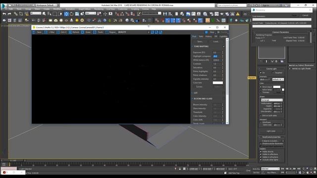Switch to the LightMix tab in frame buffer
Viewport: 317px width, 178px height.
pos(223,37)
